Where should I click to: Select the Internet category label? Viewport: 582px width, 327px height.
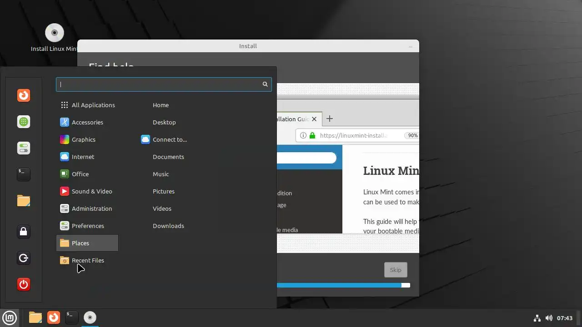[x=83, y=157]
